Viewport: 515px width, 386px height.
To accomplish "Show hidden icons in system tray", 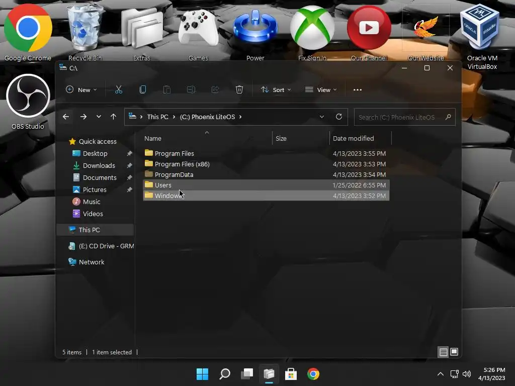I will (441, 374).
